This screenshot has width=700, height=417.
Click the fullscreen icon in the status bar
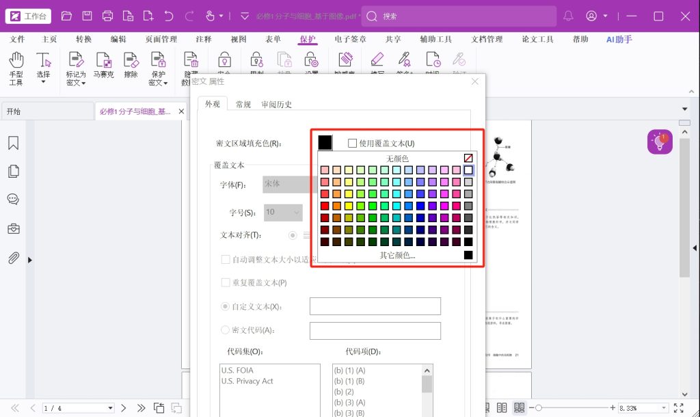[x=678, y=408]
